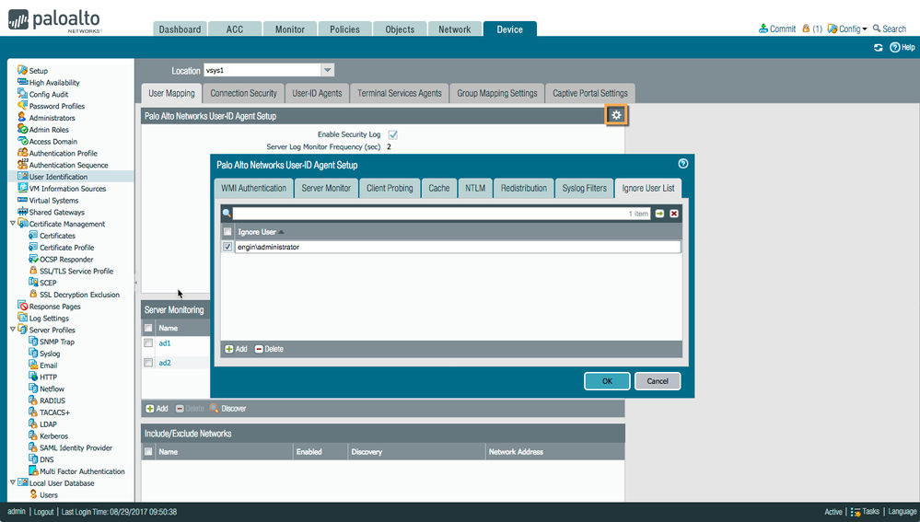Click the refresh icon in the top bar
920x522 pixels.
point(879,48)
